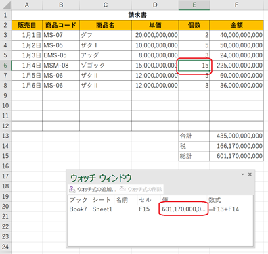This screenshot has width=268, height=254.
Task: Select the cell containing EMS-05
Action: coord(61,55)
